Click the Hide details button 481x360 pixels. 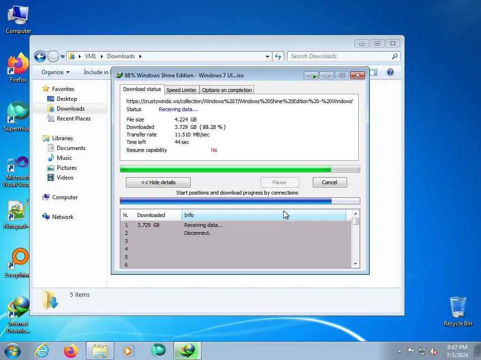click(x=158, y=182)
